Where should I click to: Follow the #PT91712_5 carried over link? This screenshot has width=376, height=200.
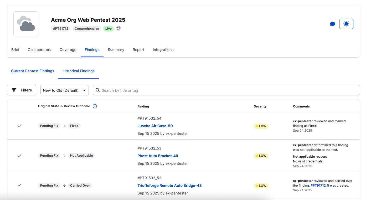coord(320,186)
